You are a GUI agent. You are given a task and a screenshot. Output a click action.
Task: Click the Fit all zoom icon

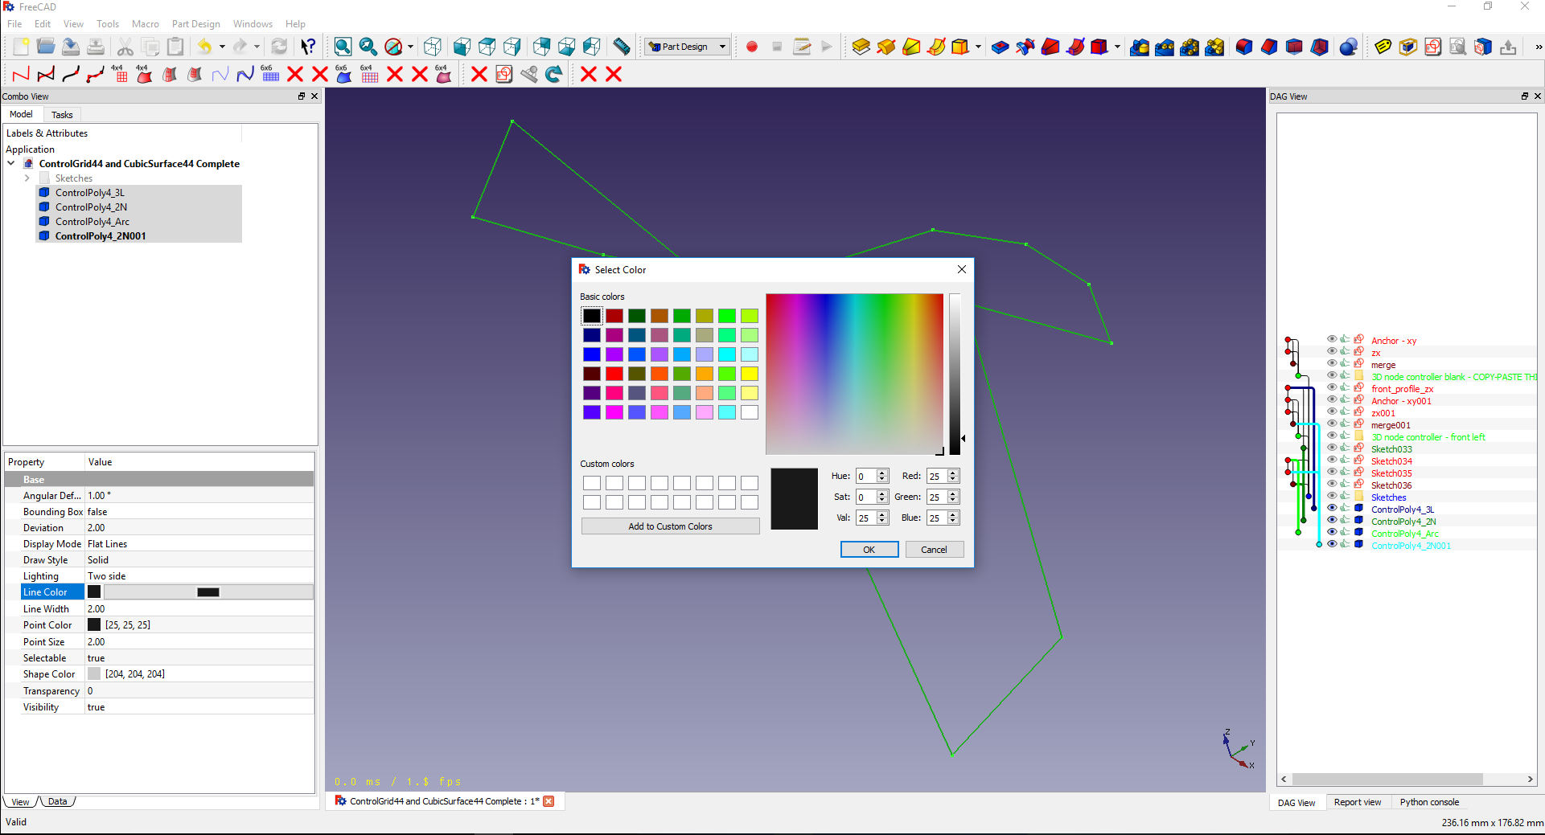click(343, 47)
